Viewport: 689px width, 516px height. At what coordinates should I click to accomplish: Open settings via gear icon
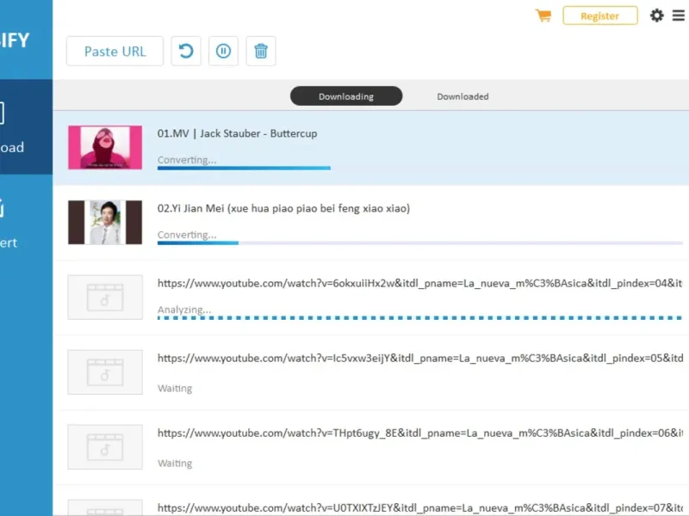pyautogui.click(x=656, y=15)
